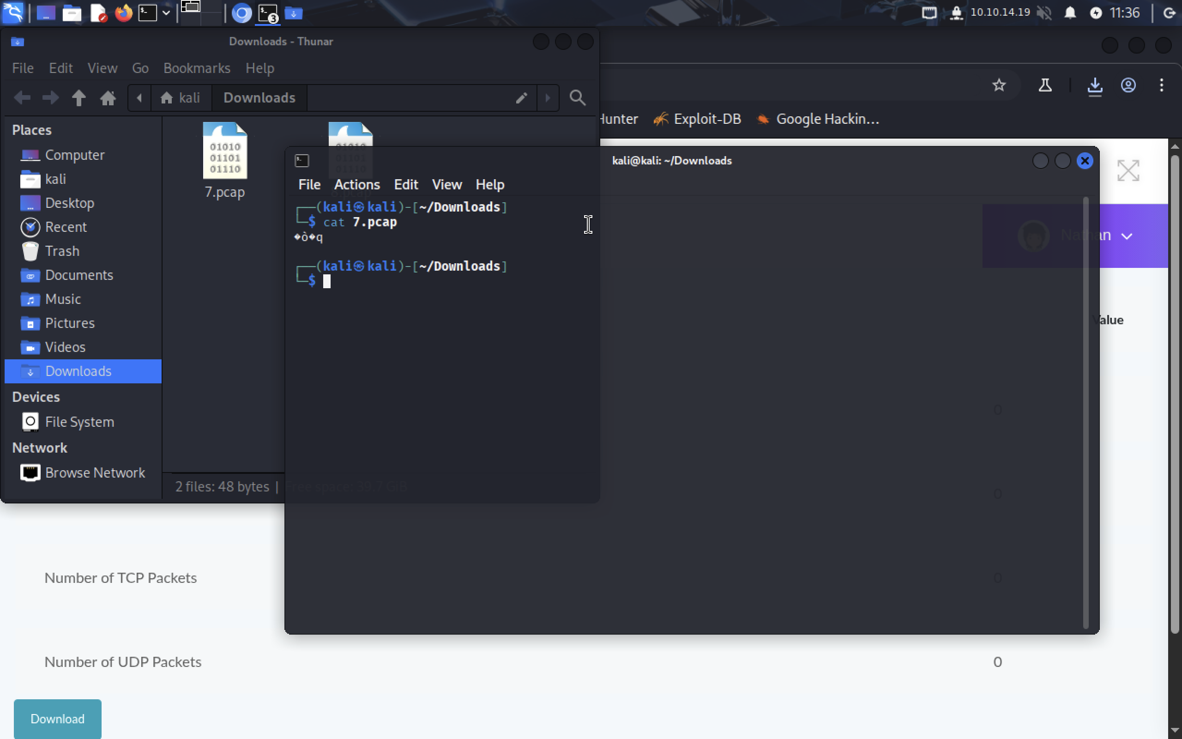This screenshot has width=1182, height=739.
Task: Switch to the Chromium taskbar window
Action: (241, 13)
